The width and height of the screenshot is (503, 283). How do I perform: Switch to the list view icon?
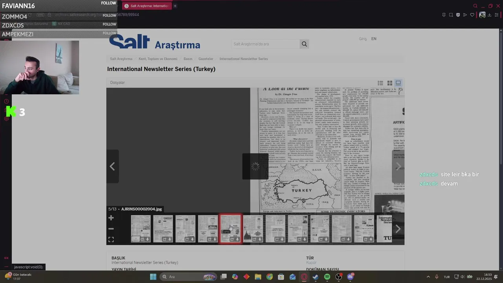pyautogui.click(x=380, y=83)
